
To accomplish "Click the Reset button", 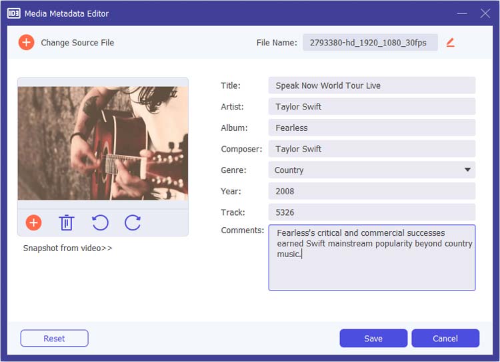I will [54, 339].
